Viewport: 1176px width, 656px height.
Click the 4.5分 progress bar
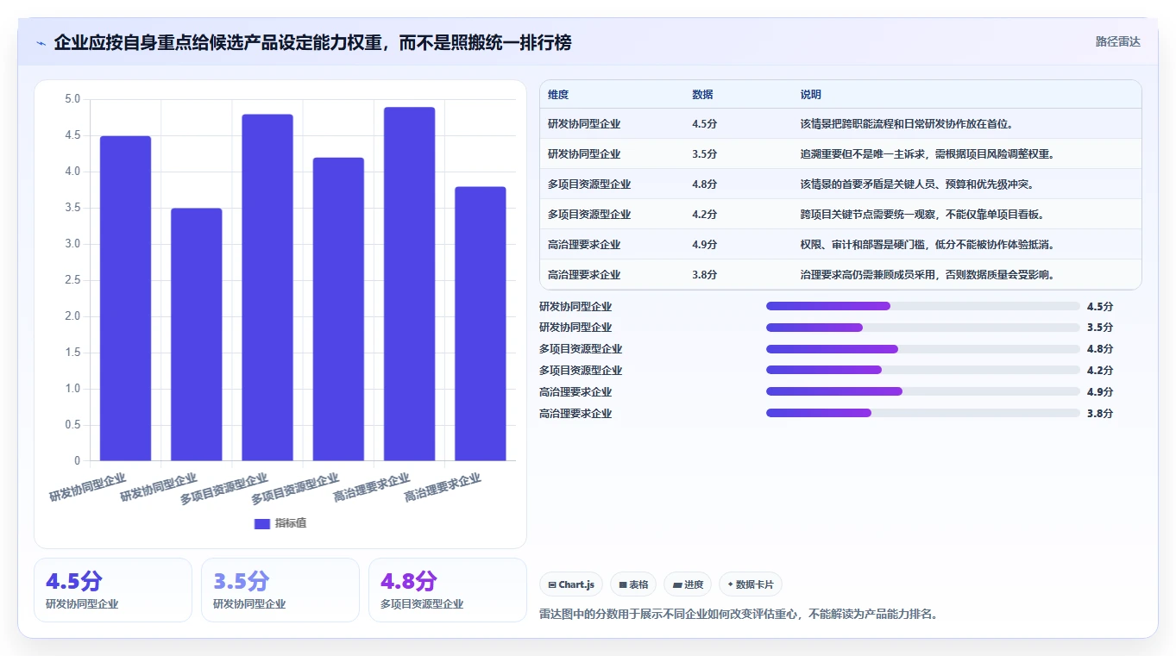coord(923,306)
